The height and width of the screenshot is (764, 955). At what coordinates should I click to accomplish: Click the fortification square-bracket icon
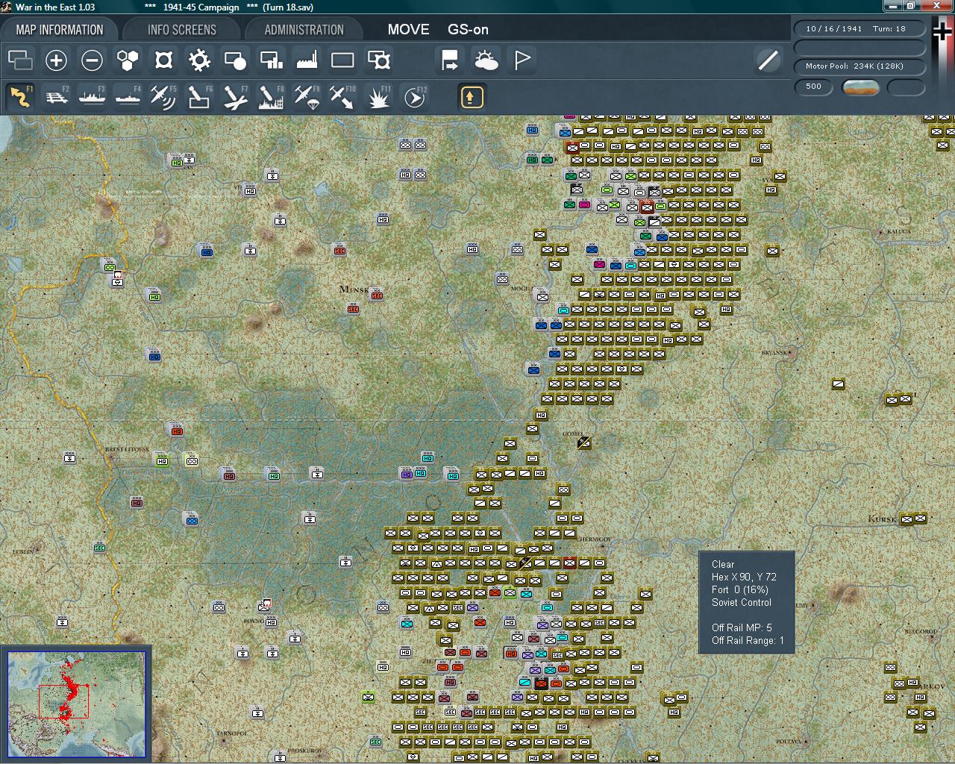[163, 60]
